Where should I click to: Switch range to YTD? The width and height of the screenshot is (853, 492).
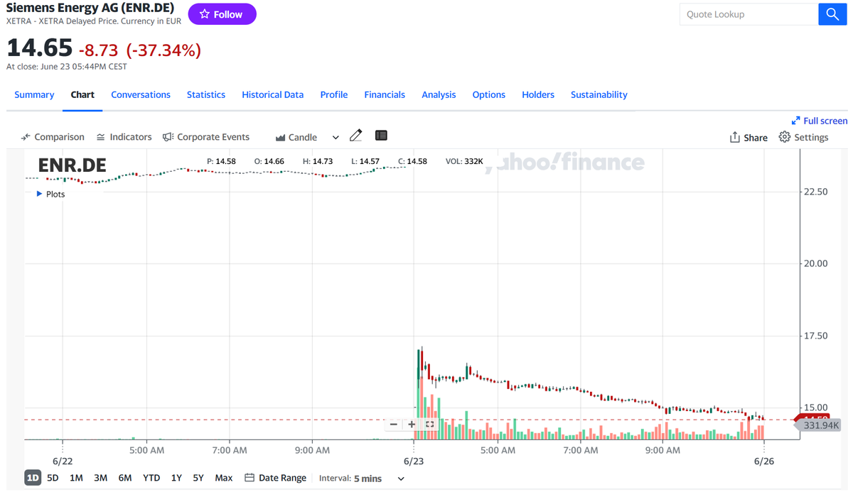pos(151,478)
